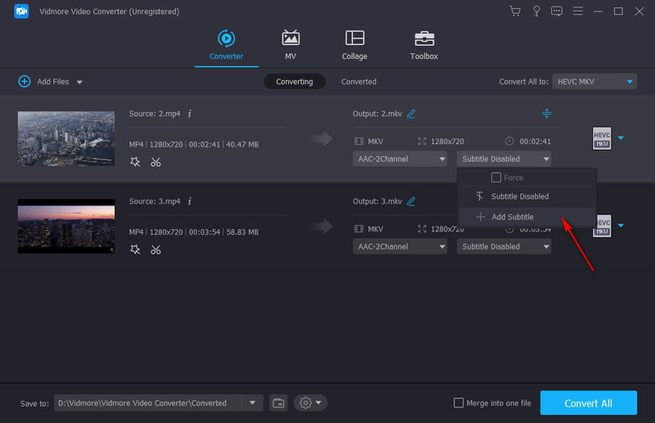
Task: Open the output folder icon
Action: coord(278,403)
